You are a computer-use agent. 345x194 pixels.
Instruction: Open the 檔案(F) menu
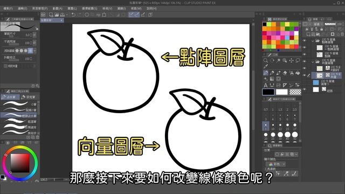[x=8, y=9]
